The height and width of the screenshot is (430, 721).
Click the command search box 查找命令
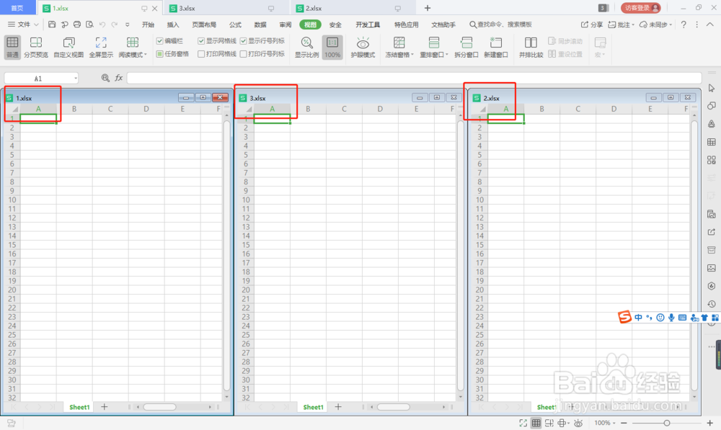(x=501, y=24)
